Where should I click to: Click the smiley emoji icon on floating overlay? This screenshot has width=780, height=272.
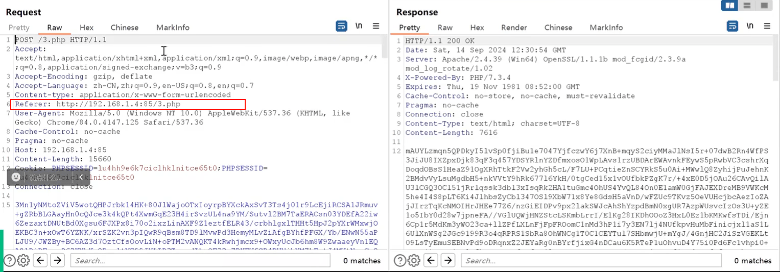tap(16, 177)
